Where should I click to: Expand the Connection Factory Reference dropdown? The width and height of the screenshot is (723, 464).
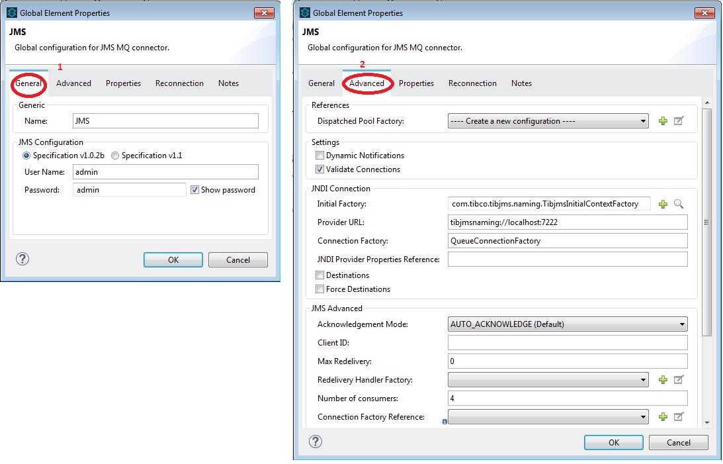[642, 416]
